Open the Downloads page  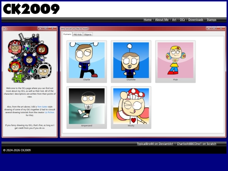tap(195, 19)
